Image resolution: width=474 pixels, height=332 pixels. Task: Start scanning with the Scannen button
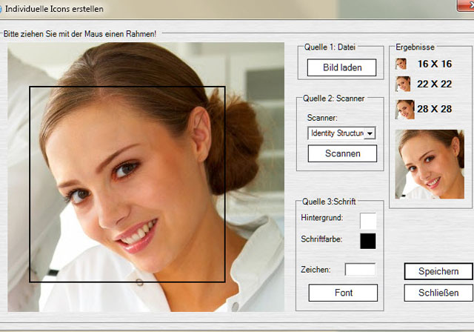pyautogui.click(x=342, y=153)
